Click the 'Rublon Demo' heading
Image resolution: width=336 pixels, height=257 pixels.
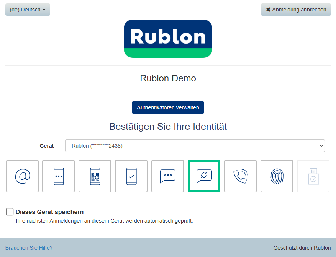tap(168, 78)
